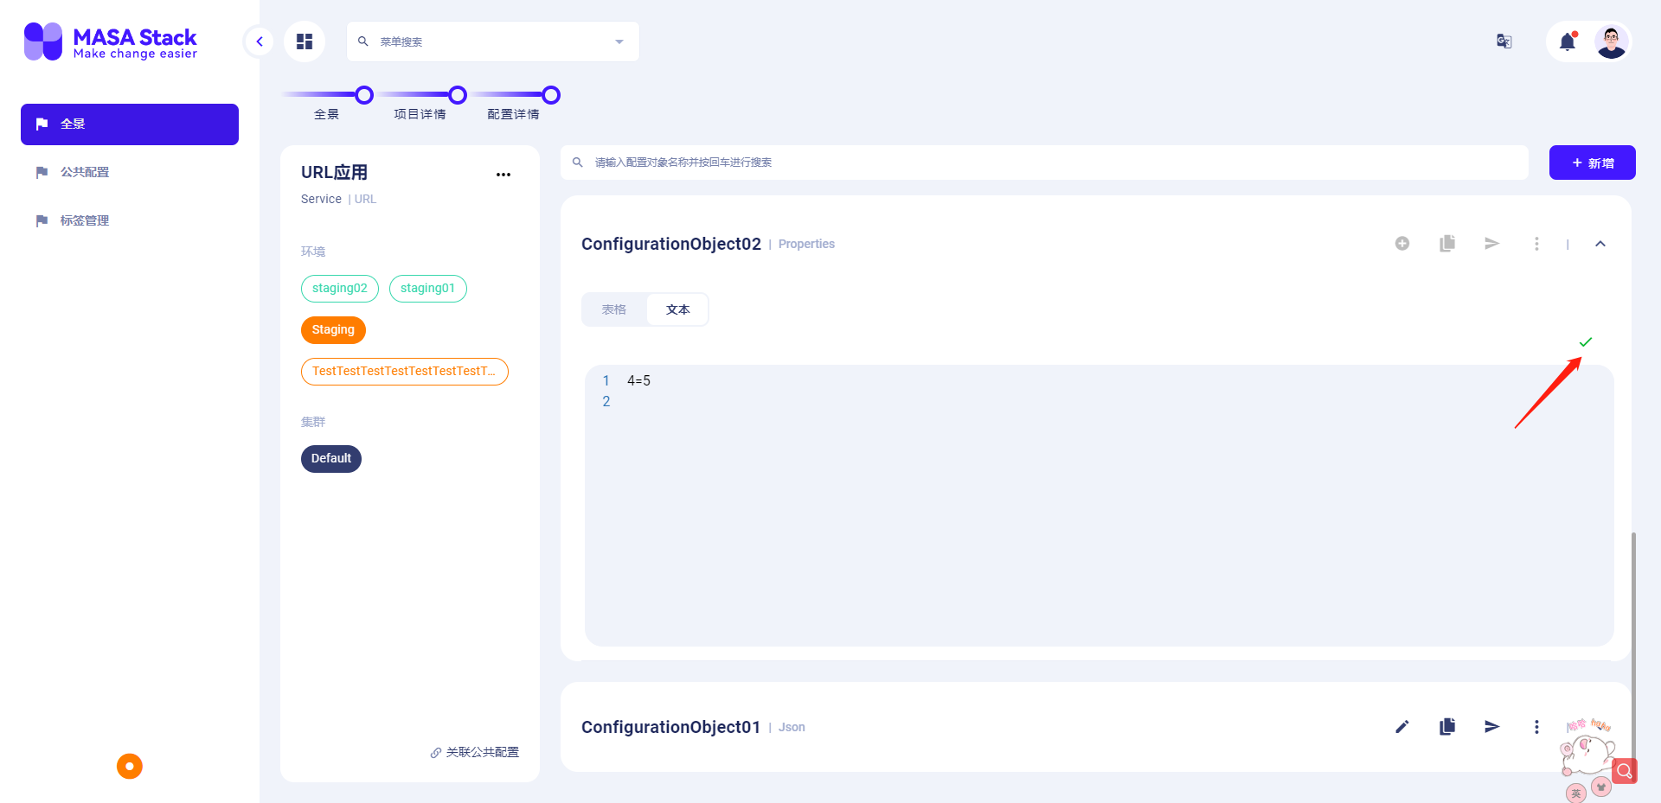Screen dimensions: 1661x803
Task: Click the clone icon on ConfigurationObject01
Action: 1447,726
